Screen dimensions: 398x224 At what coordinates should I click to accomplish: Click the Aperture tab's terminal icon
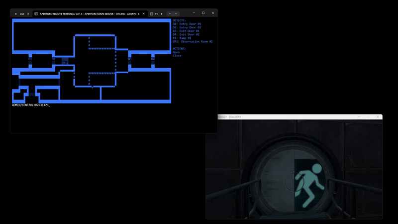36,14
